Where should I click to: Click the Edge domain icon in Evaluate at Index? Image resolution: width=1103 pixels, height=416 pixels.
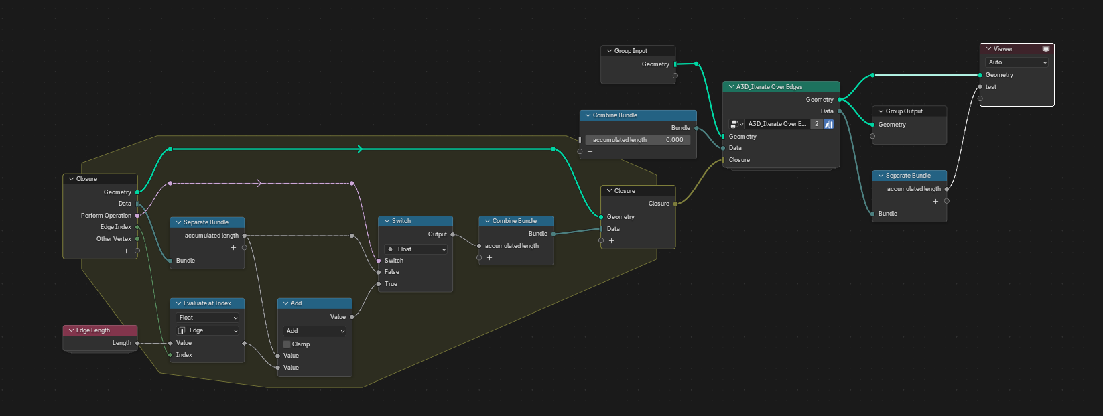(182, 330)
